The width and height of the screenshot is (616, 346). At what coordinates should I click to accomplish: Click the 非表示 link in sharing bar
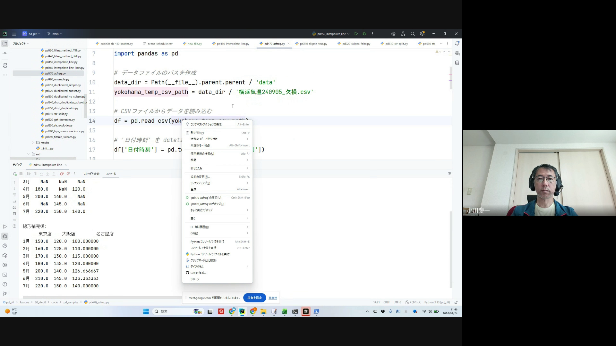click(x=273, y=298)
